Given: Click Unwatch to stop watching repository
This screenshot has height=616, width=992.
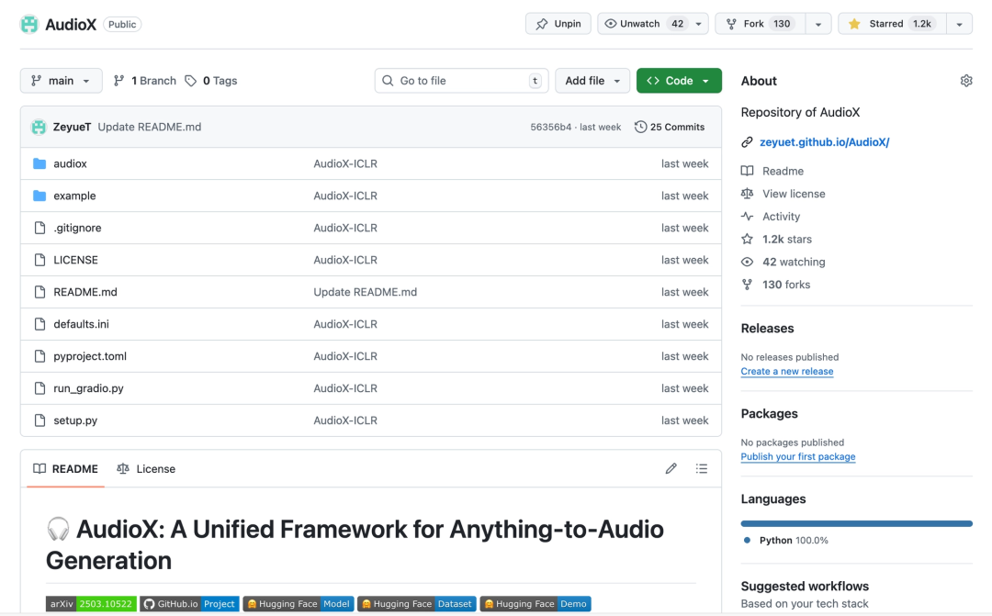Looking at the screenshot, I should tap(641, 24).
